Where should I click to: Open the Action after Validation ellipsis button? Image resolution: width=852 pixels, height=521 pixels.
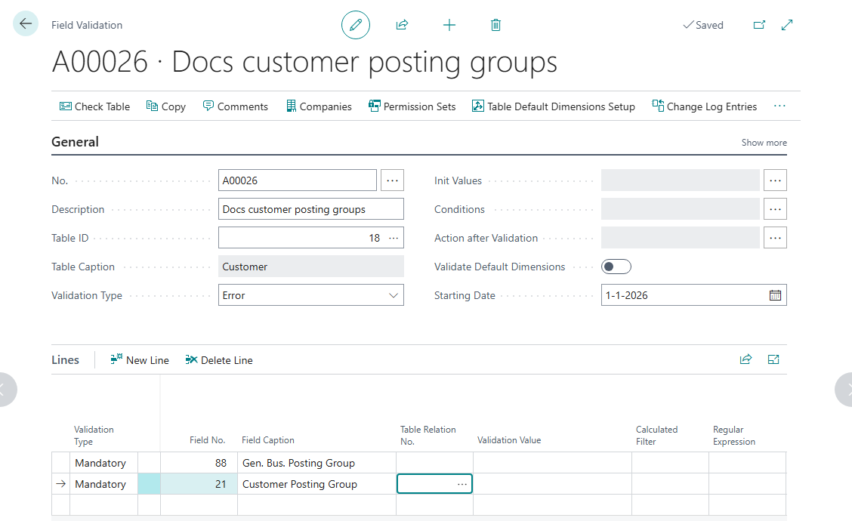pos(775,238)
